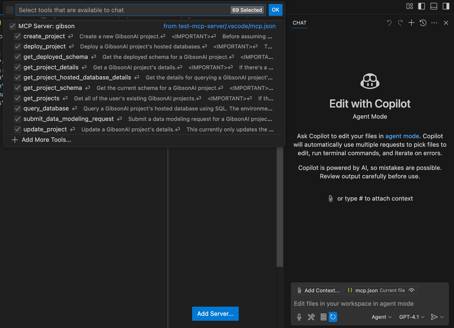Click the editor vertical scrollbar
Image resolution: width=454 pixels, height=328 pixels.
coord(279,207)
